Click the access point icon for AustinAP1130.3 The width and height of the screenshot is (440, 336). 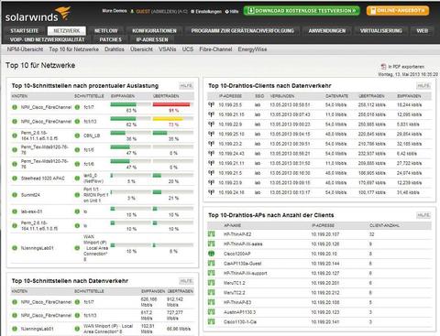(211, 312)
